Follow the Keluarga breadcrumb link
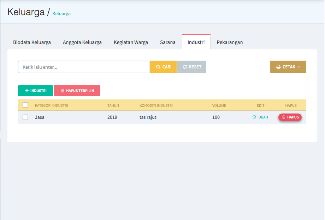325x220 pixels. click(61, 14)
